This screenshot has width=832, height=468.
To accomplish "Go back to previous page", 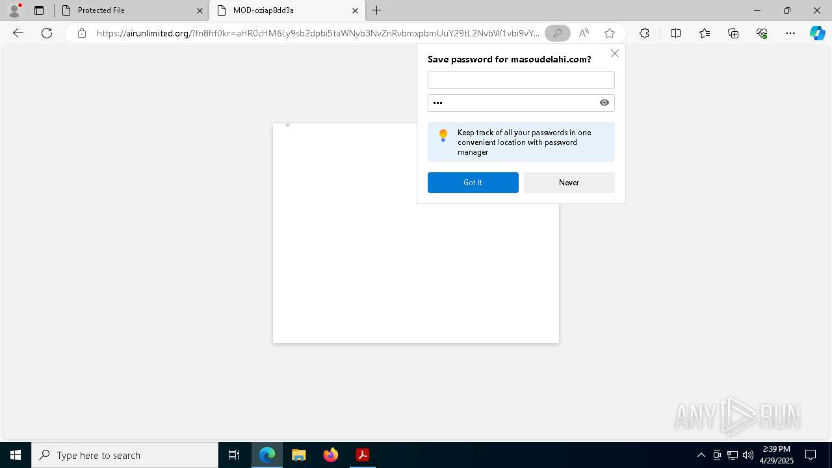I will 18,33.
